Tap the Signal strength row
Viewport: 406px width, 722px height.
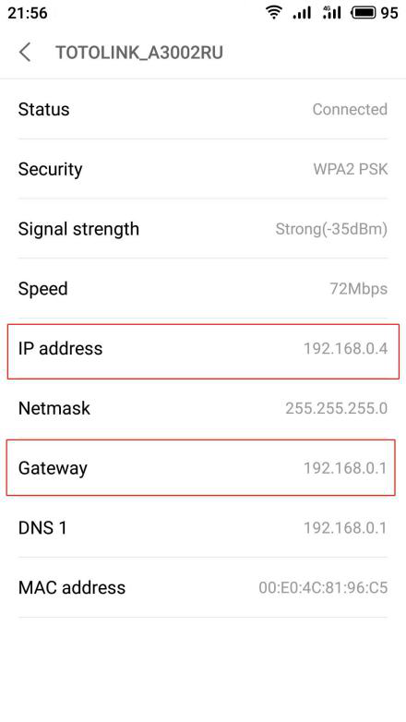(x=203, y=229)
